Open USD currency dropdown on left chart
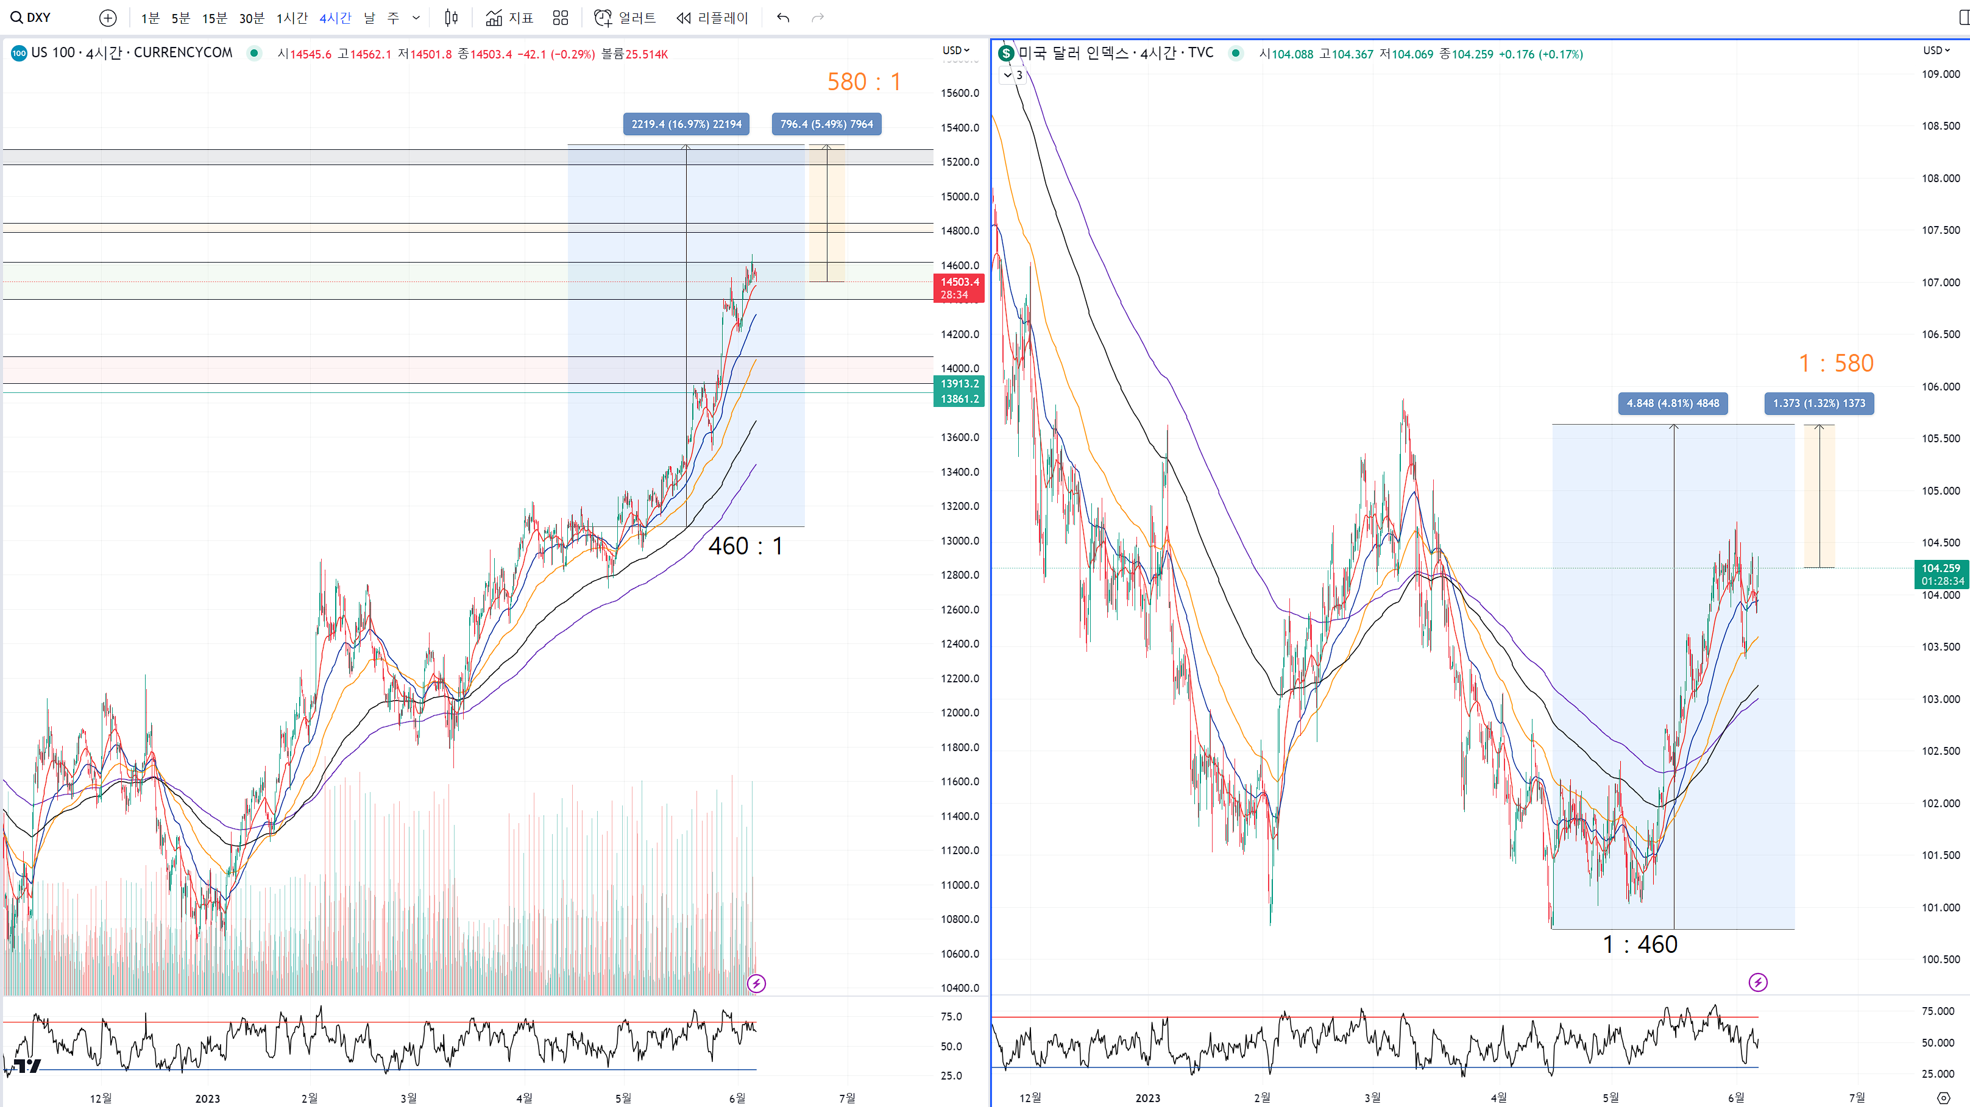 click(955, 51)
